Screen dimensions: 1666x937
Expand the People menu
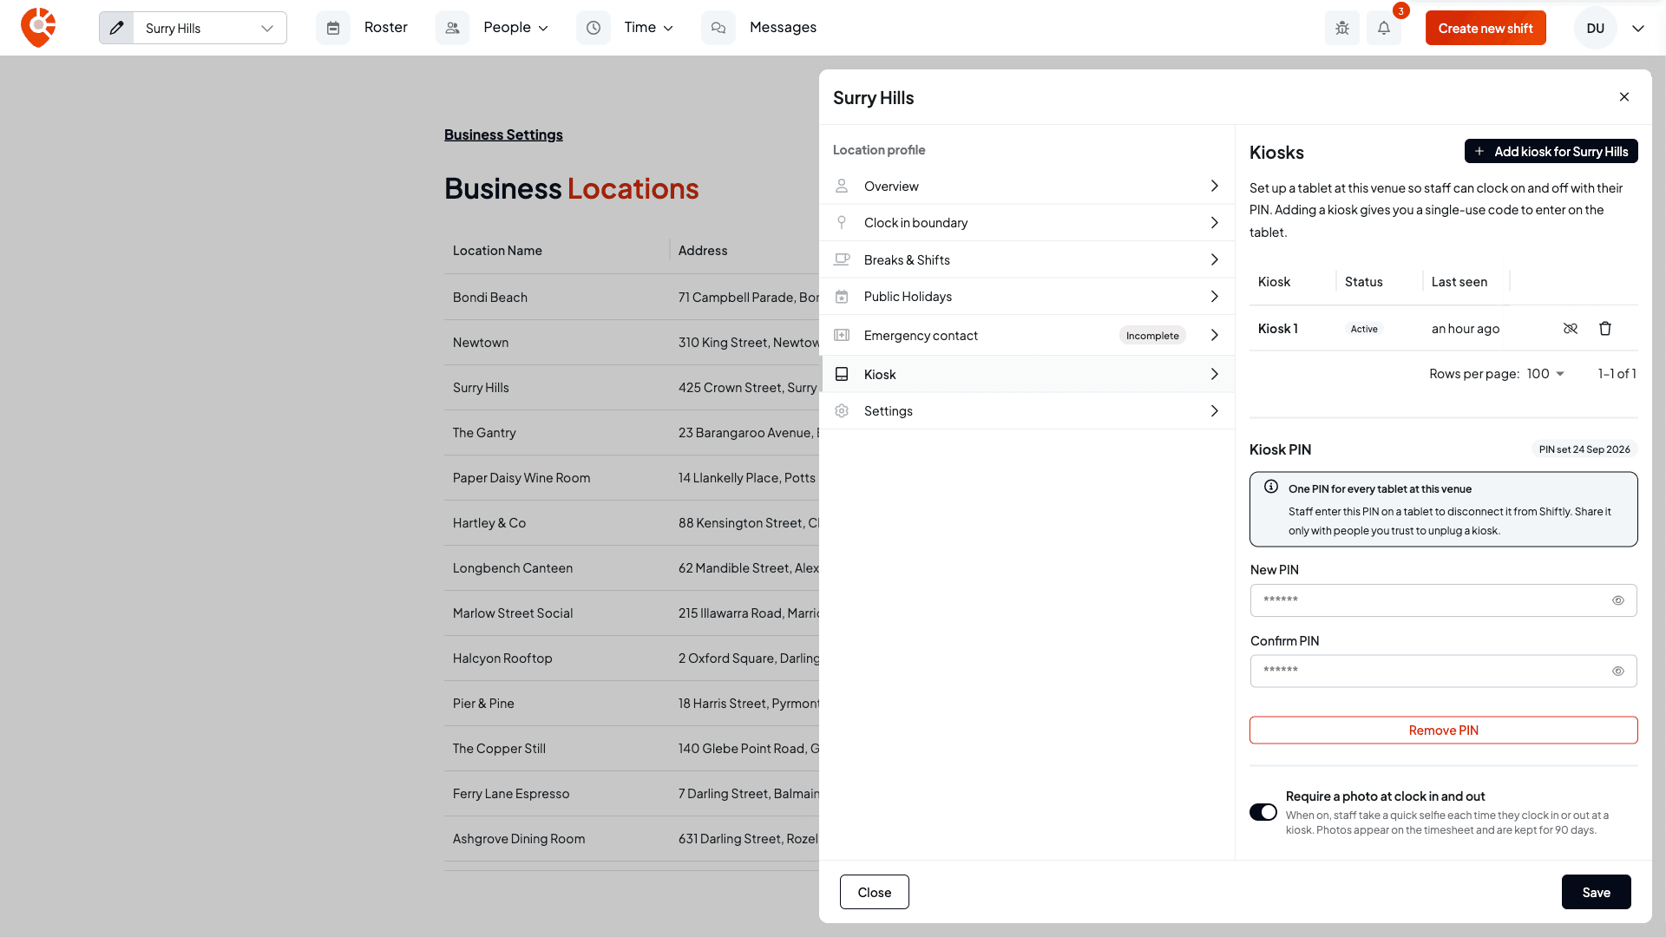[515, 28]
